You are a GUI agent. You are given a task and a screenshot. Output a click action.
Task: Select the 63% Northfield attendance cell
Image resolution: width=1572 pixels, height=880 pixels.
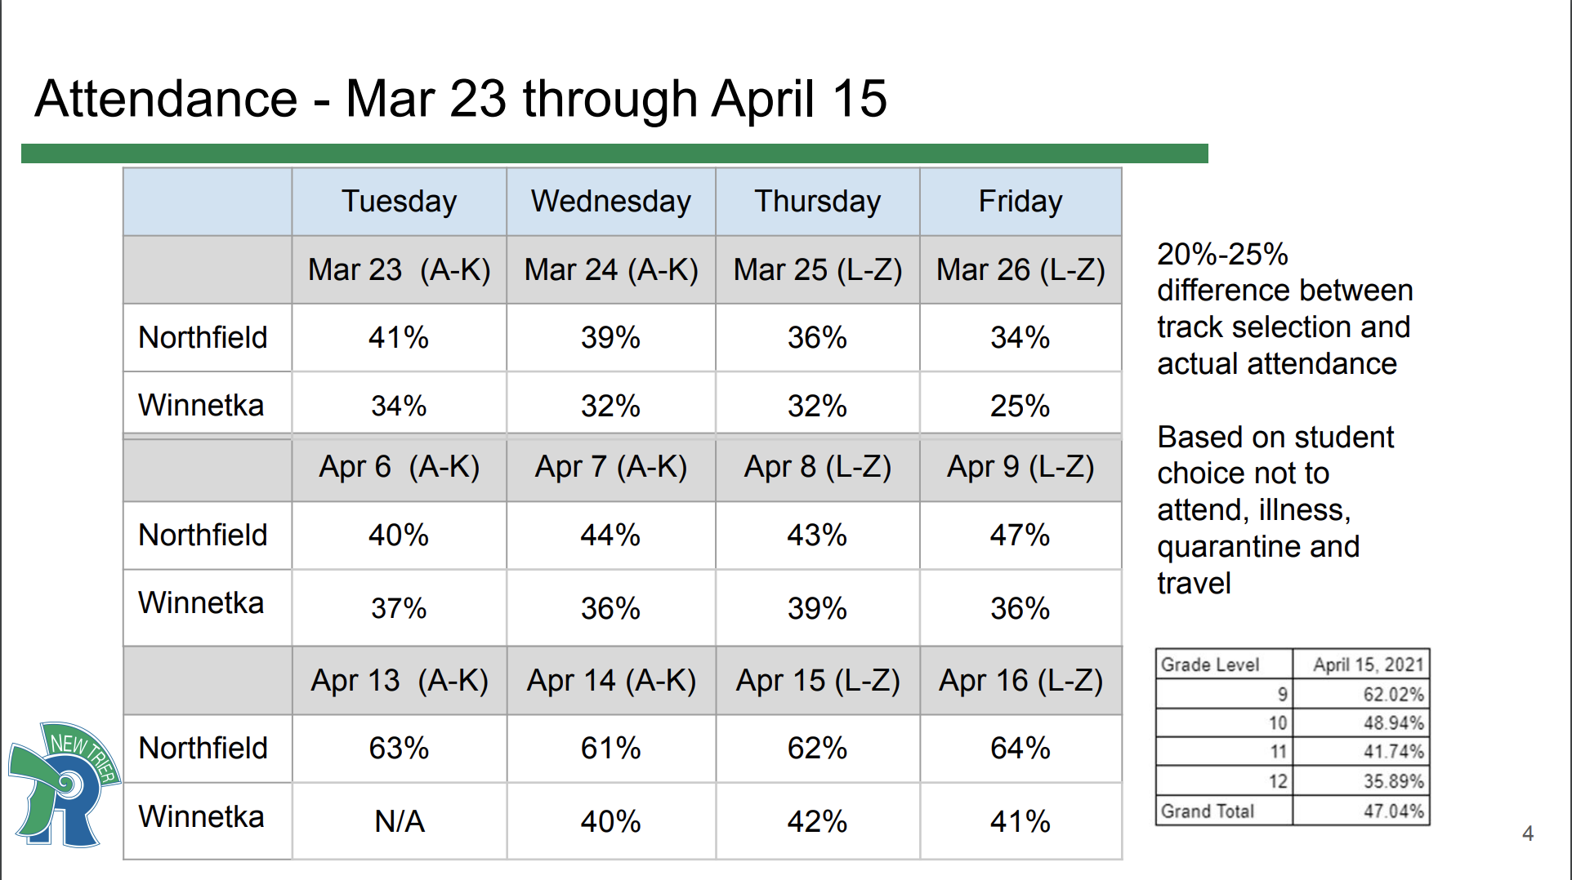click(x=399, y=749)
